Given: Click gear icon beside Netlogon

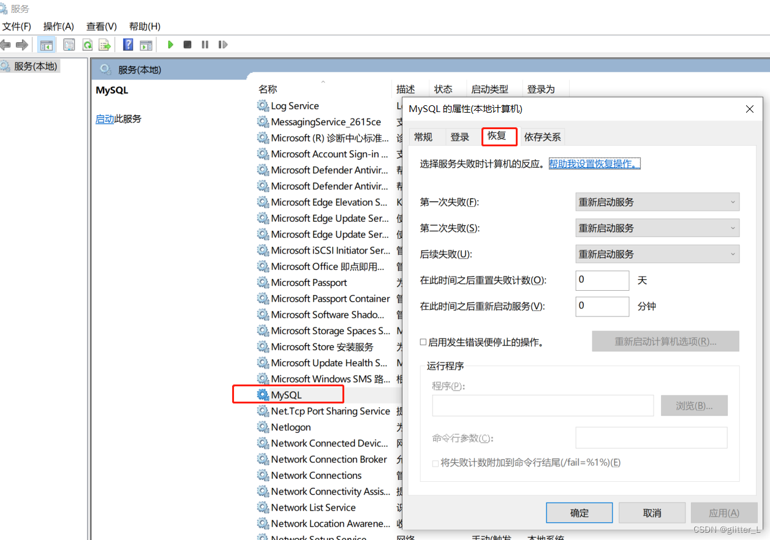Looking at the screenshot, I should [x=263, y=427].
